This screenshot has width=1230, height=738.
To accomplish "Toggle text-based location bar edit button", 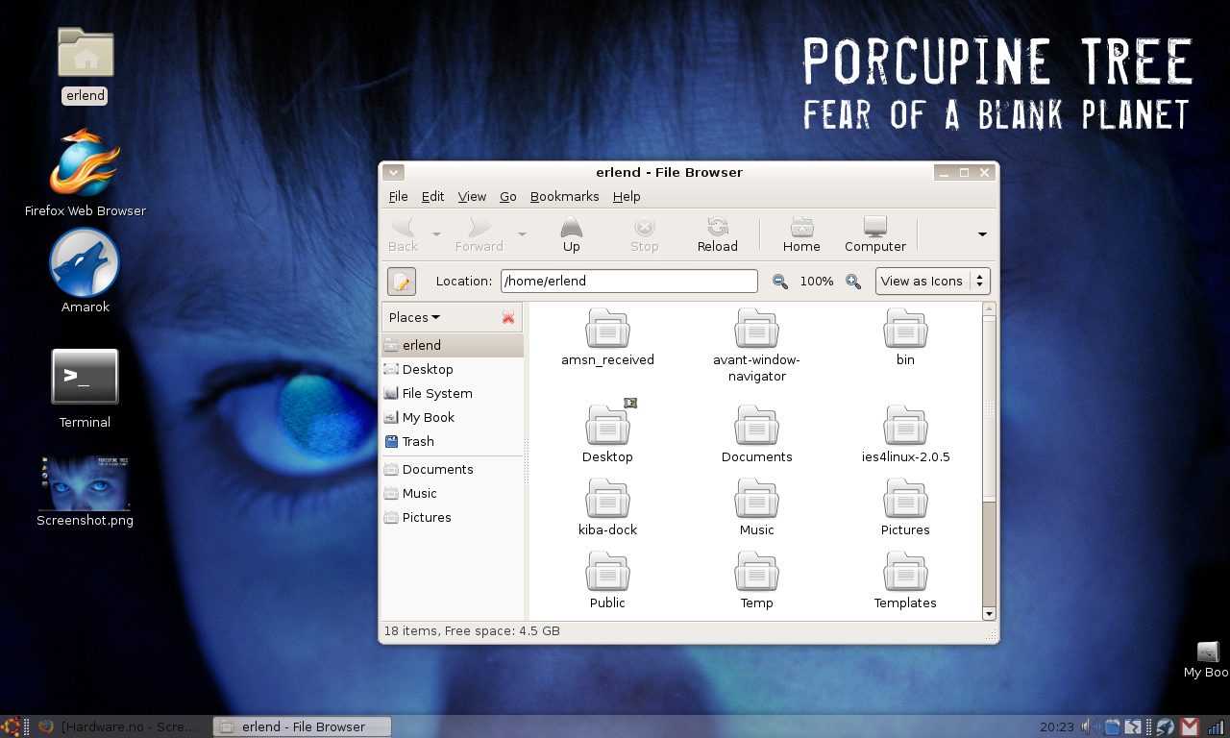I will pyautogui.click(x=402, y=282).
